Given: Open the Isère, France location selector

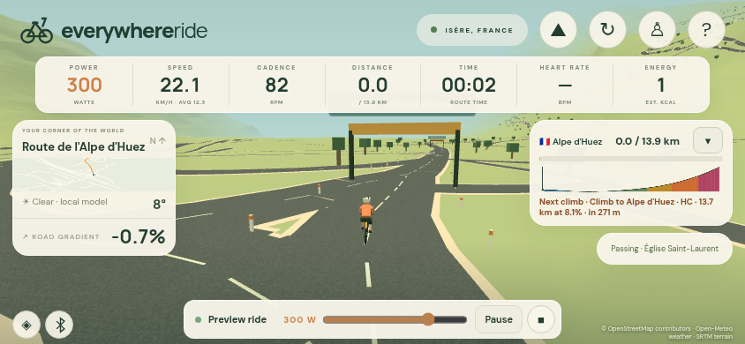Looking at the screenshot, I should coord(471,30).
